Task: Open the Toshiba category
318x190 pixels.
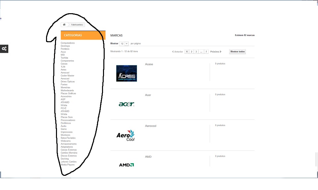Action: 65,58
